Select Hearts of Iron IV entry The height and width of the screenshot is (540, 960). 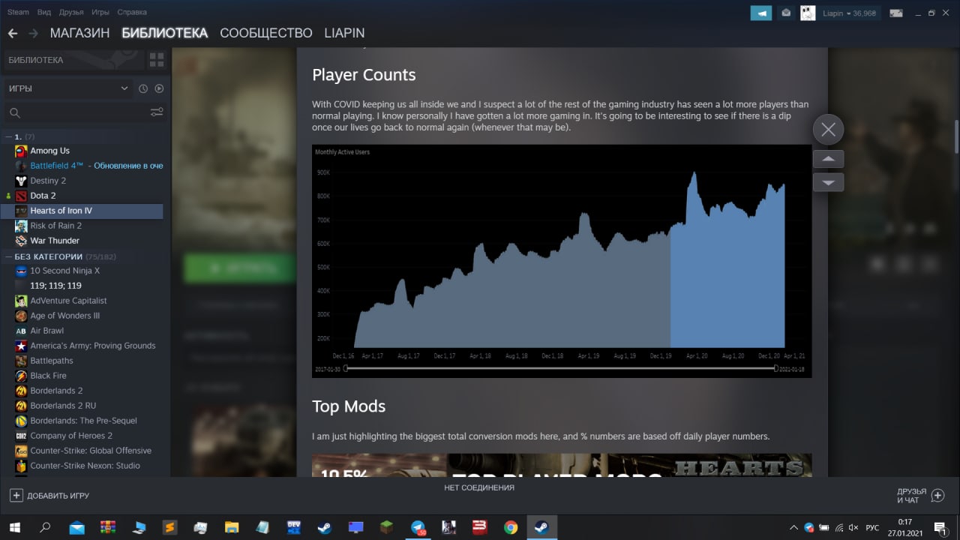click(x=82, y=211)
